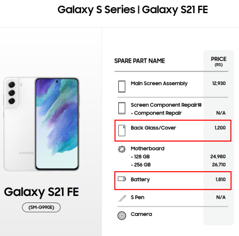Click the Galaxy S21 FE phone image
239x236 pixels.
[x=41, y=124]
